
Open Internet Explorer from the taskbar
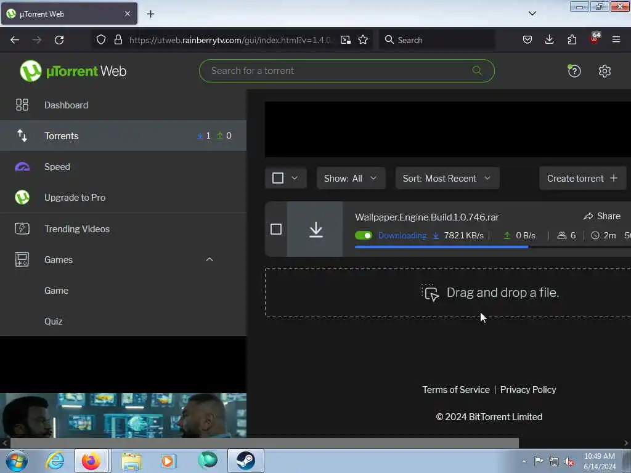point(55,461)
